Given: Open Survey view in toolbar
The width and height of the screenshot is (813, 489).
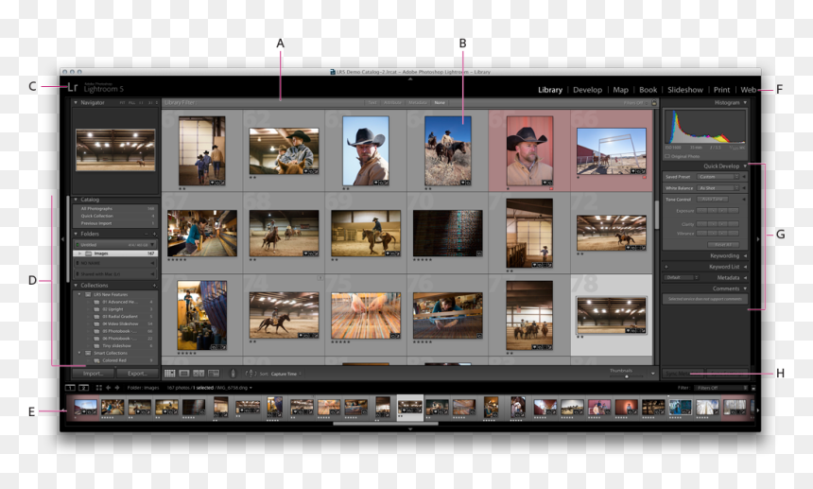Looking at the screenshot, I should coord(214,374).
